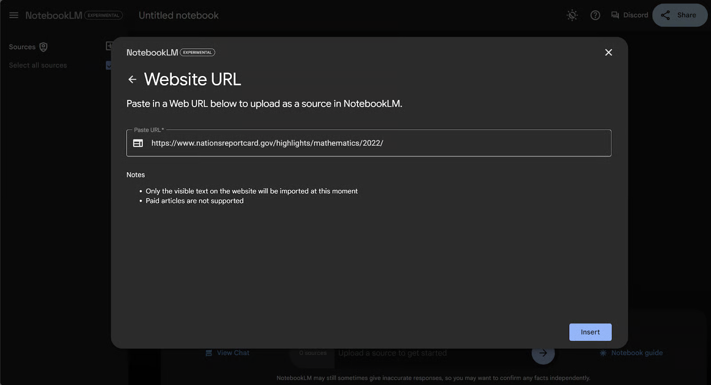Viewport: 711px width, 385px height.
Task: Click the shield icon beside Sources
Action: [44, 47]
